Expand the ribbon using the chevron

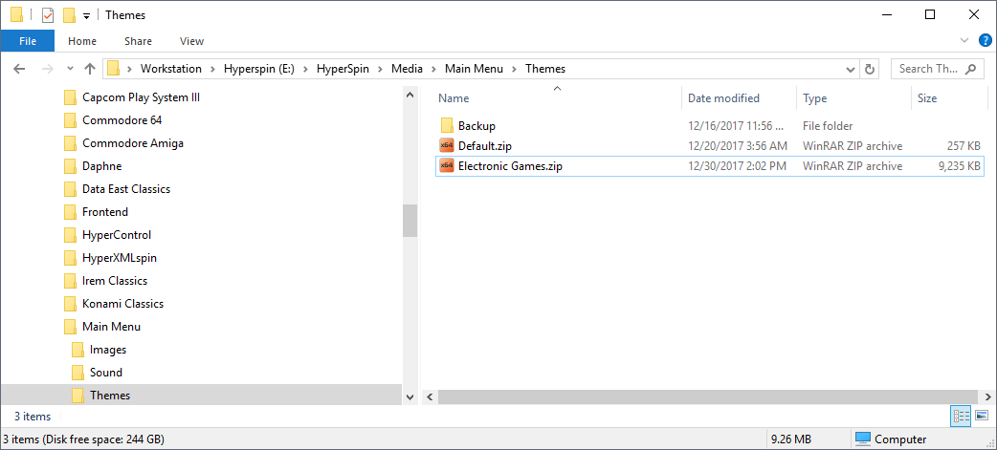click(x=964, y=41)
